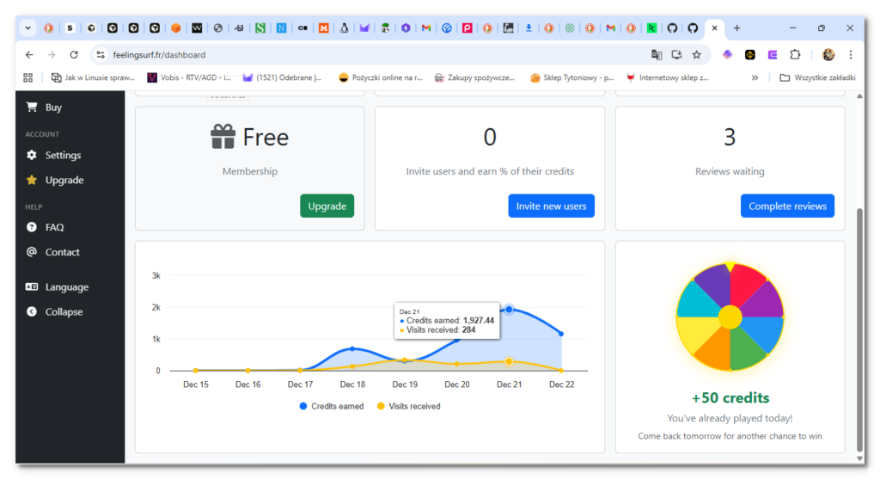Bookmark this page with the star icon
The height and width of the screenshot is (480, 880).
point(697,55)
